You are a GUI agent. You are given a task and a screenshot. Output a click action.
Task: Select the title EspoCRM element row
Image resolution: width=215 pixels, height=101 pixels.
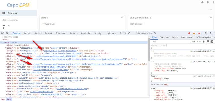pos(18,45)
